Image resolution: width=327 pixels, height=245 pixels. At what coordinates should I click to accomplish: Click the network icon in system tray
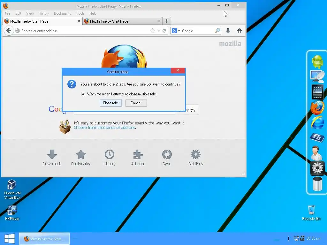click(296, 238)
